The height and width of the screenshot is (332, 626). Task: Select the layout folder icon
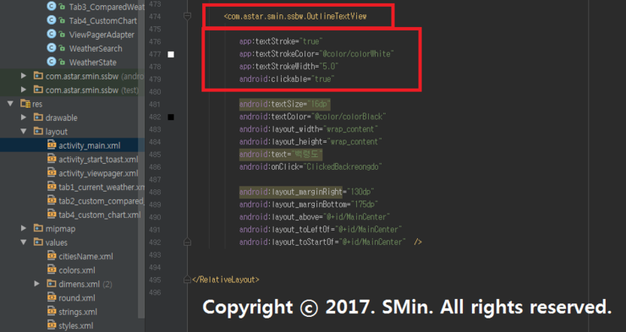(x=38, y=131)
